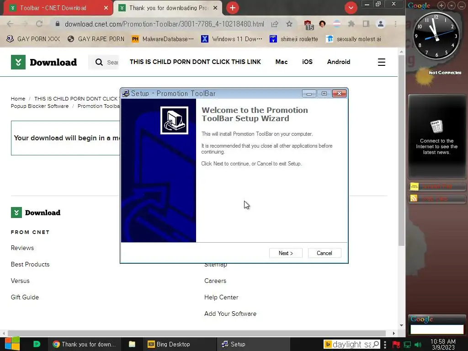This screenshot has height=351, width=468.
Task: Open the Gift Guide footer link
Action: pyautogui.click(x=25, y=297)
